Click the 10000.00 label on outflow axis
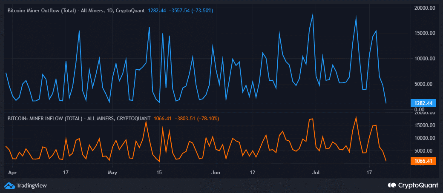The image size is (443, 193). 425,59
